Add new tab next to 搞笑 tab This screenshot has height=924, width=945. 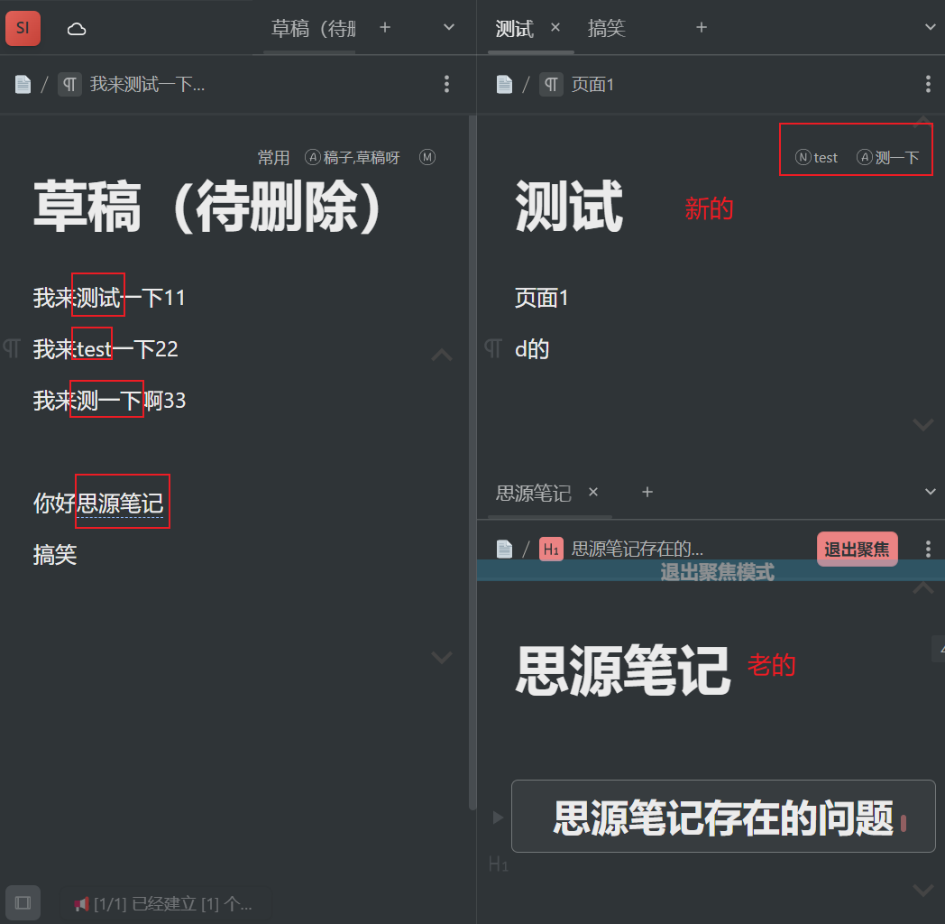(702, 27)
